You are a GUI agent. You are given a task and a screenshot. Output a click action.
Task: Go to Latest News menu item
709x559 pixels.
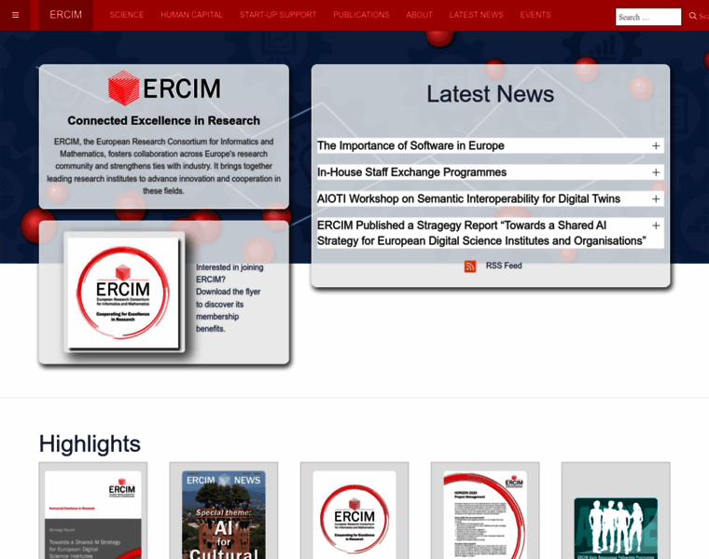pos(476,15)
